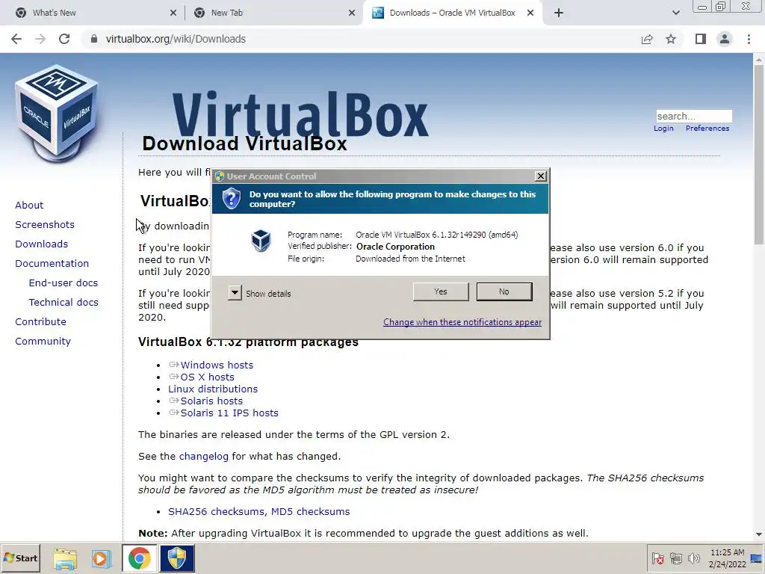
Task: Click the network tray icon
Action: tap(676, 558)
